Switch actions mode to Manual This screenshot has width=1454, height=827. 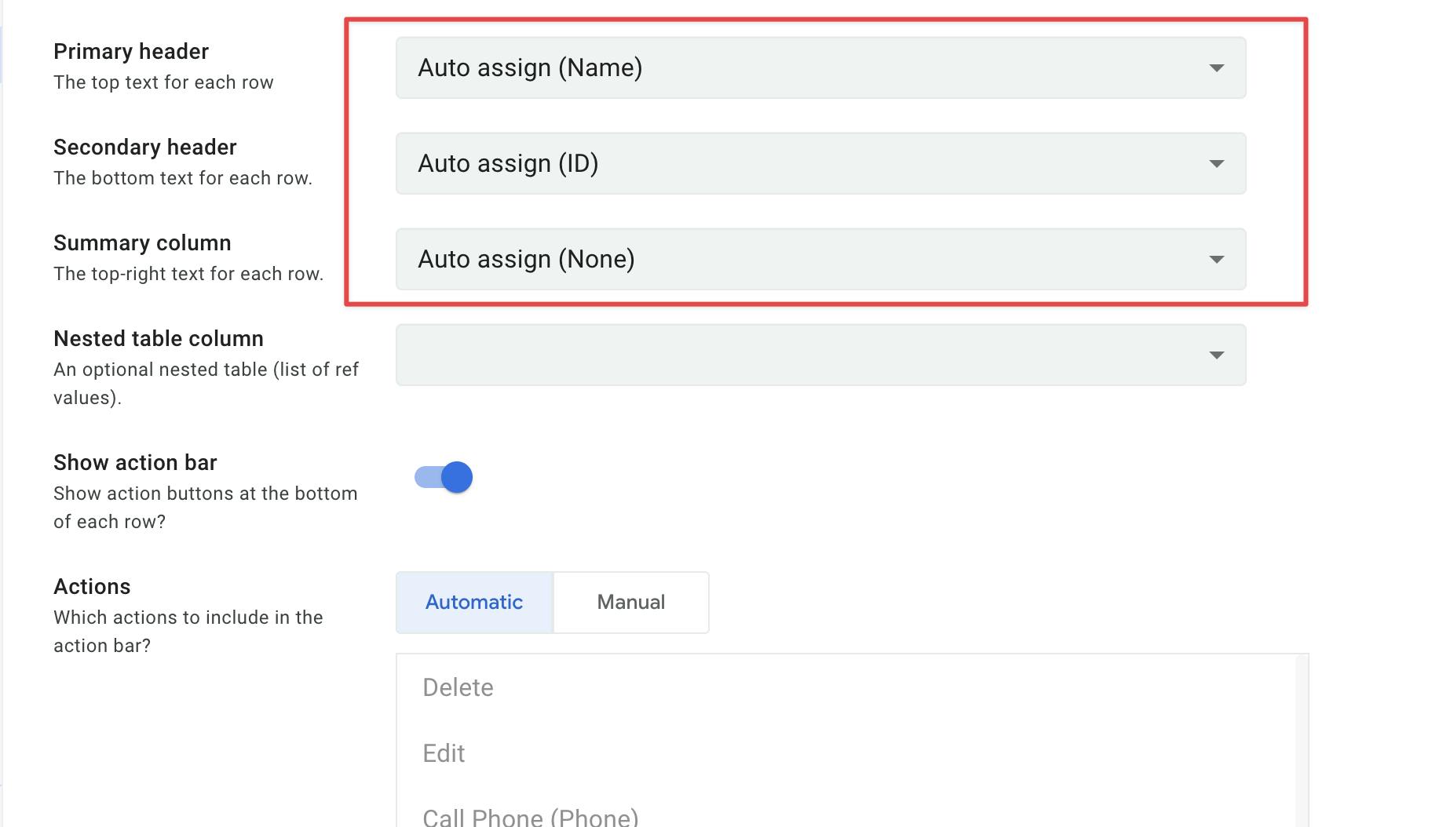coord(630,603)
